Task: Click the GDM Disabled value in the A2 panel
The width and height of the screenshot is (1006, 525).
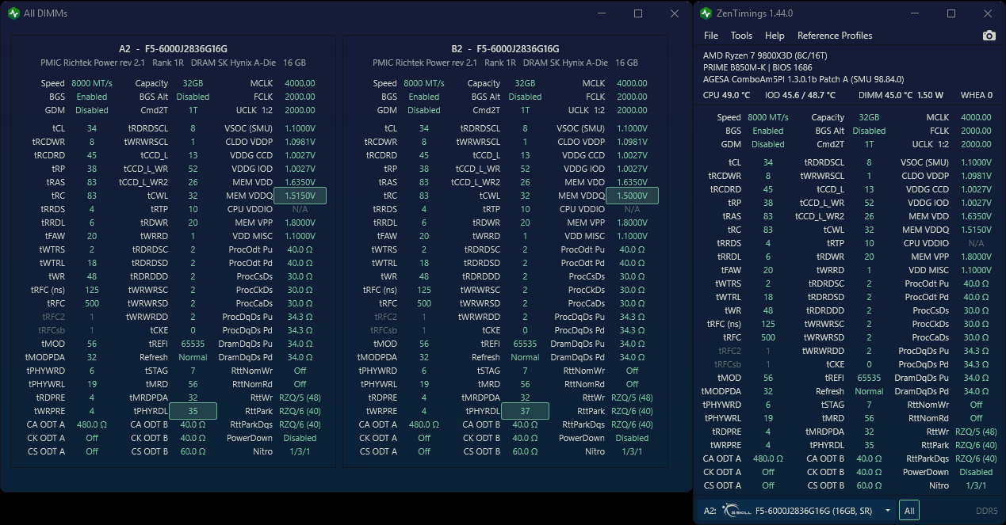Action: [x=92, y=110]
